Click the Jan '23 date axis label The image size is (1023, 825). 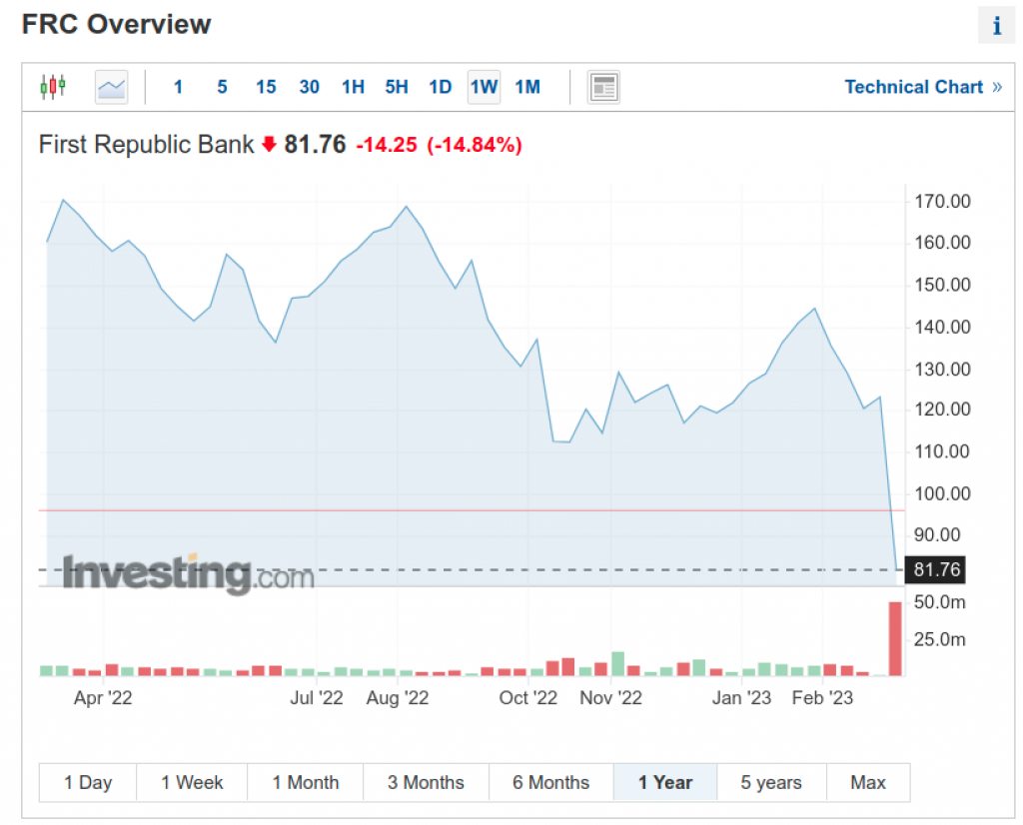coord(741,698)
